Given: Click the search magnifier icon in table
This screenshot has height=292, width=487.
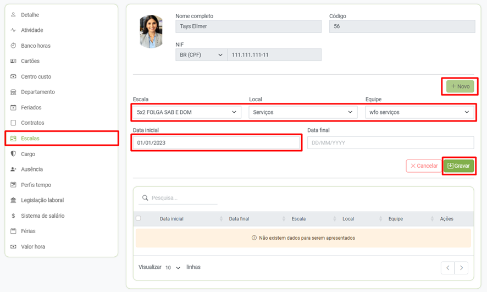Looking at the screenshot, I should click(145, 198).
